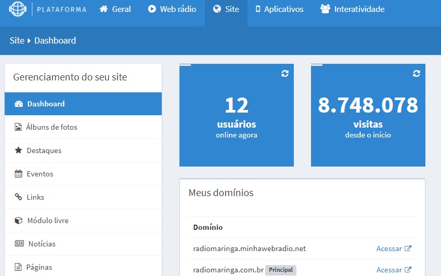This screenshot has width=441, height=276.
Task: Refresh the usuários online agora card
Action: point(285,74)
